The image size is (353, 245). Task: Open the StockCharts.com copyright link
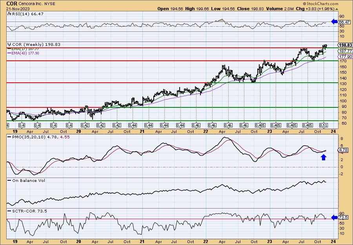(320, 4)
